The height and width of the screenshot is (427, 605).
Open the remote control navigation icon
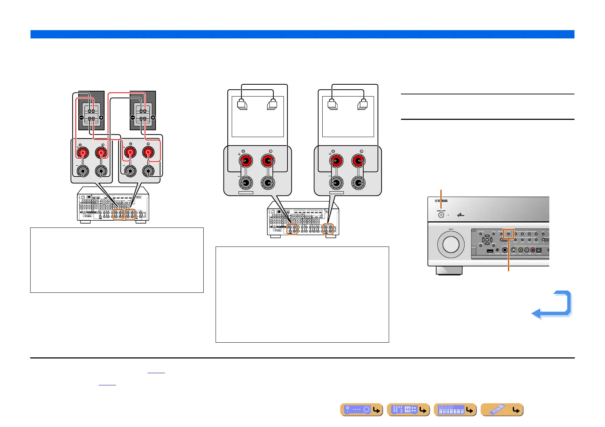[502, 410]
